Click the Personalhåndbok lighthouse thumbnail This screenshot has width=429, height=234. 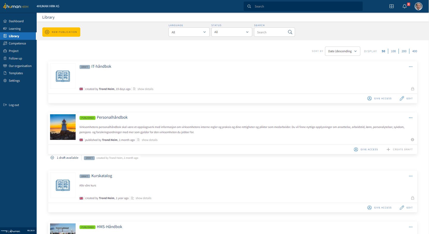[63, 127]
